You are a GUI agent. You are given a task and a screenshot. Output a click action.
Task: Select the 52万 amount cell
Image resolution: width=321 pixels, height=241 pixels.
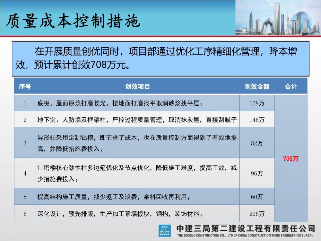256,143
